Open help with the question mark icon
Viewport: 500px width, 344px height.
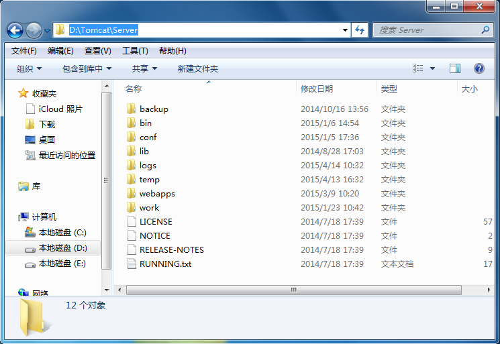point(479,68)
